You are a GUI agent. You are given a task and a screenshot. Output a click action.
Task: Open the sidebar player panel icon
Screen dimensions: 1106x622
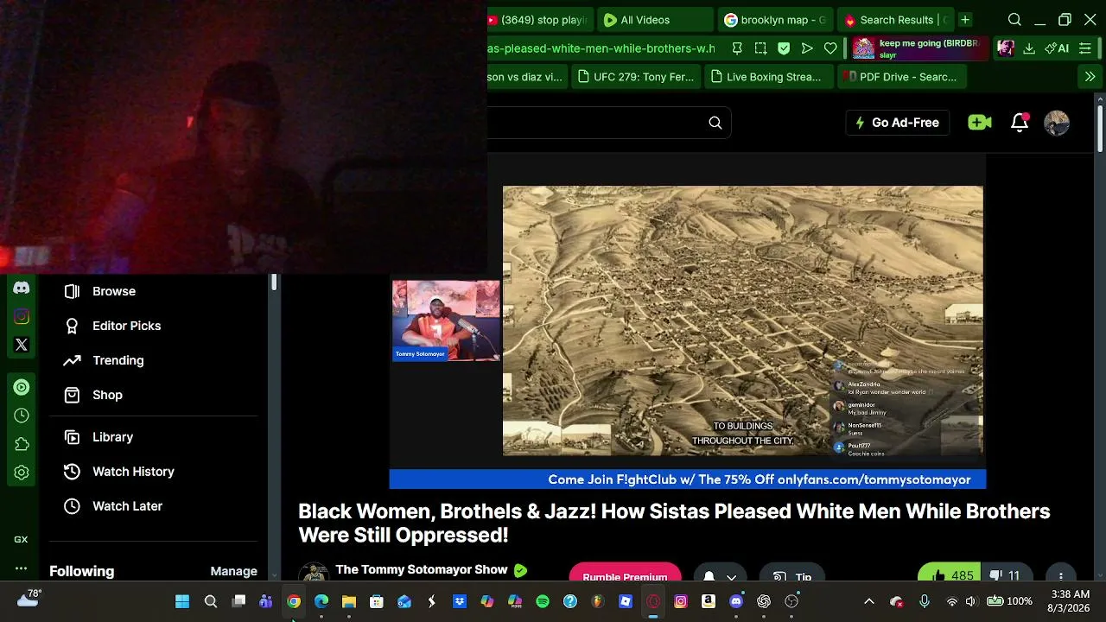(22, 387)
